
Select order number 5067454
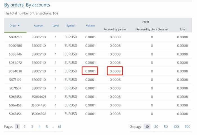(15, 114)
